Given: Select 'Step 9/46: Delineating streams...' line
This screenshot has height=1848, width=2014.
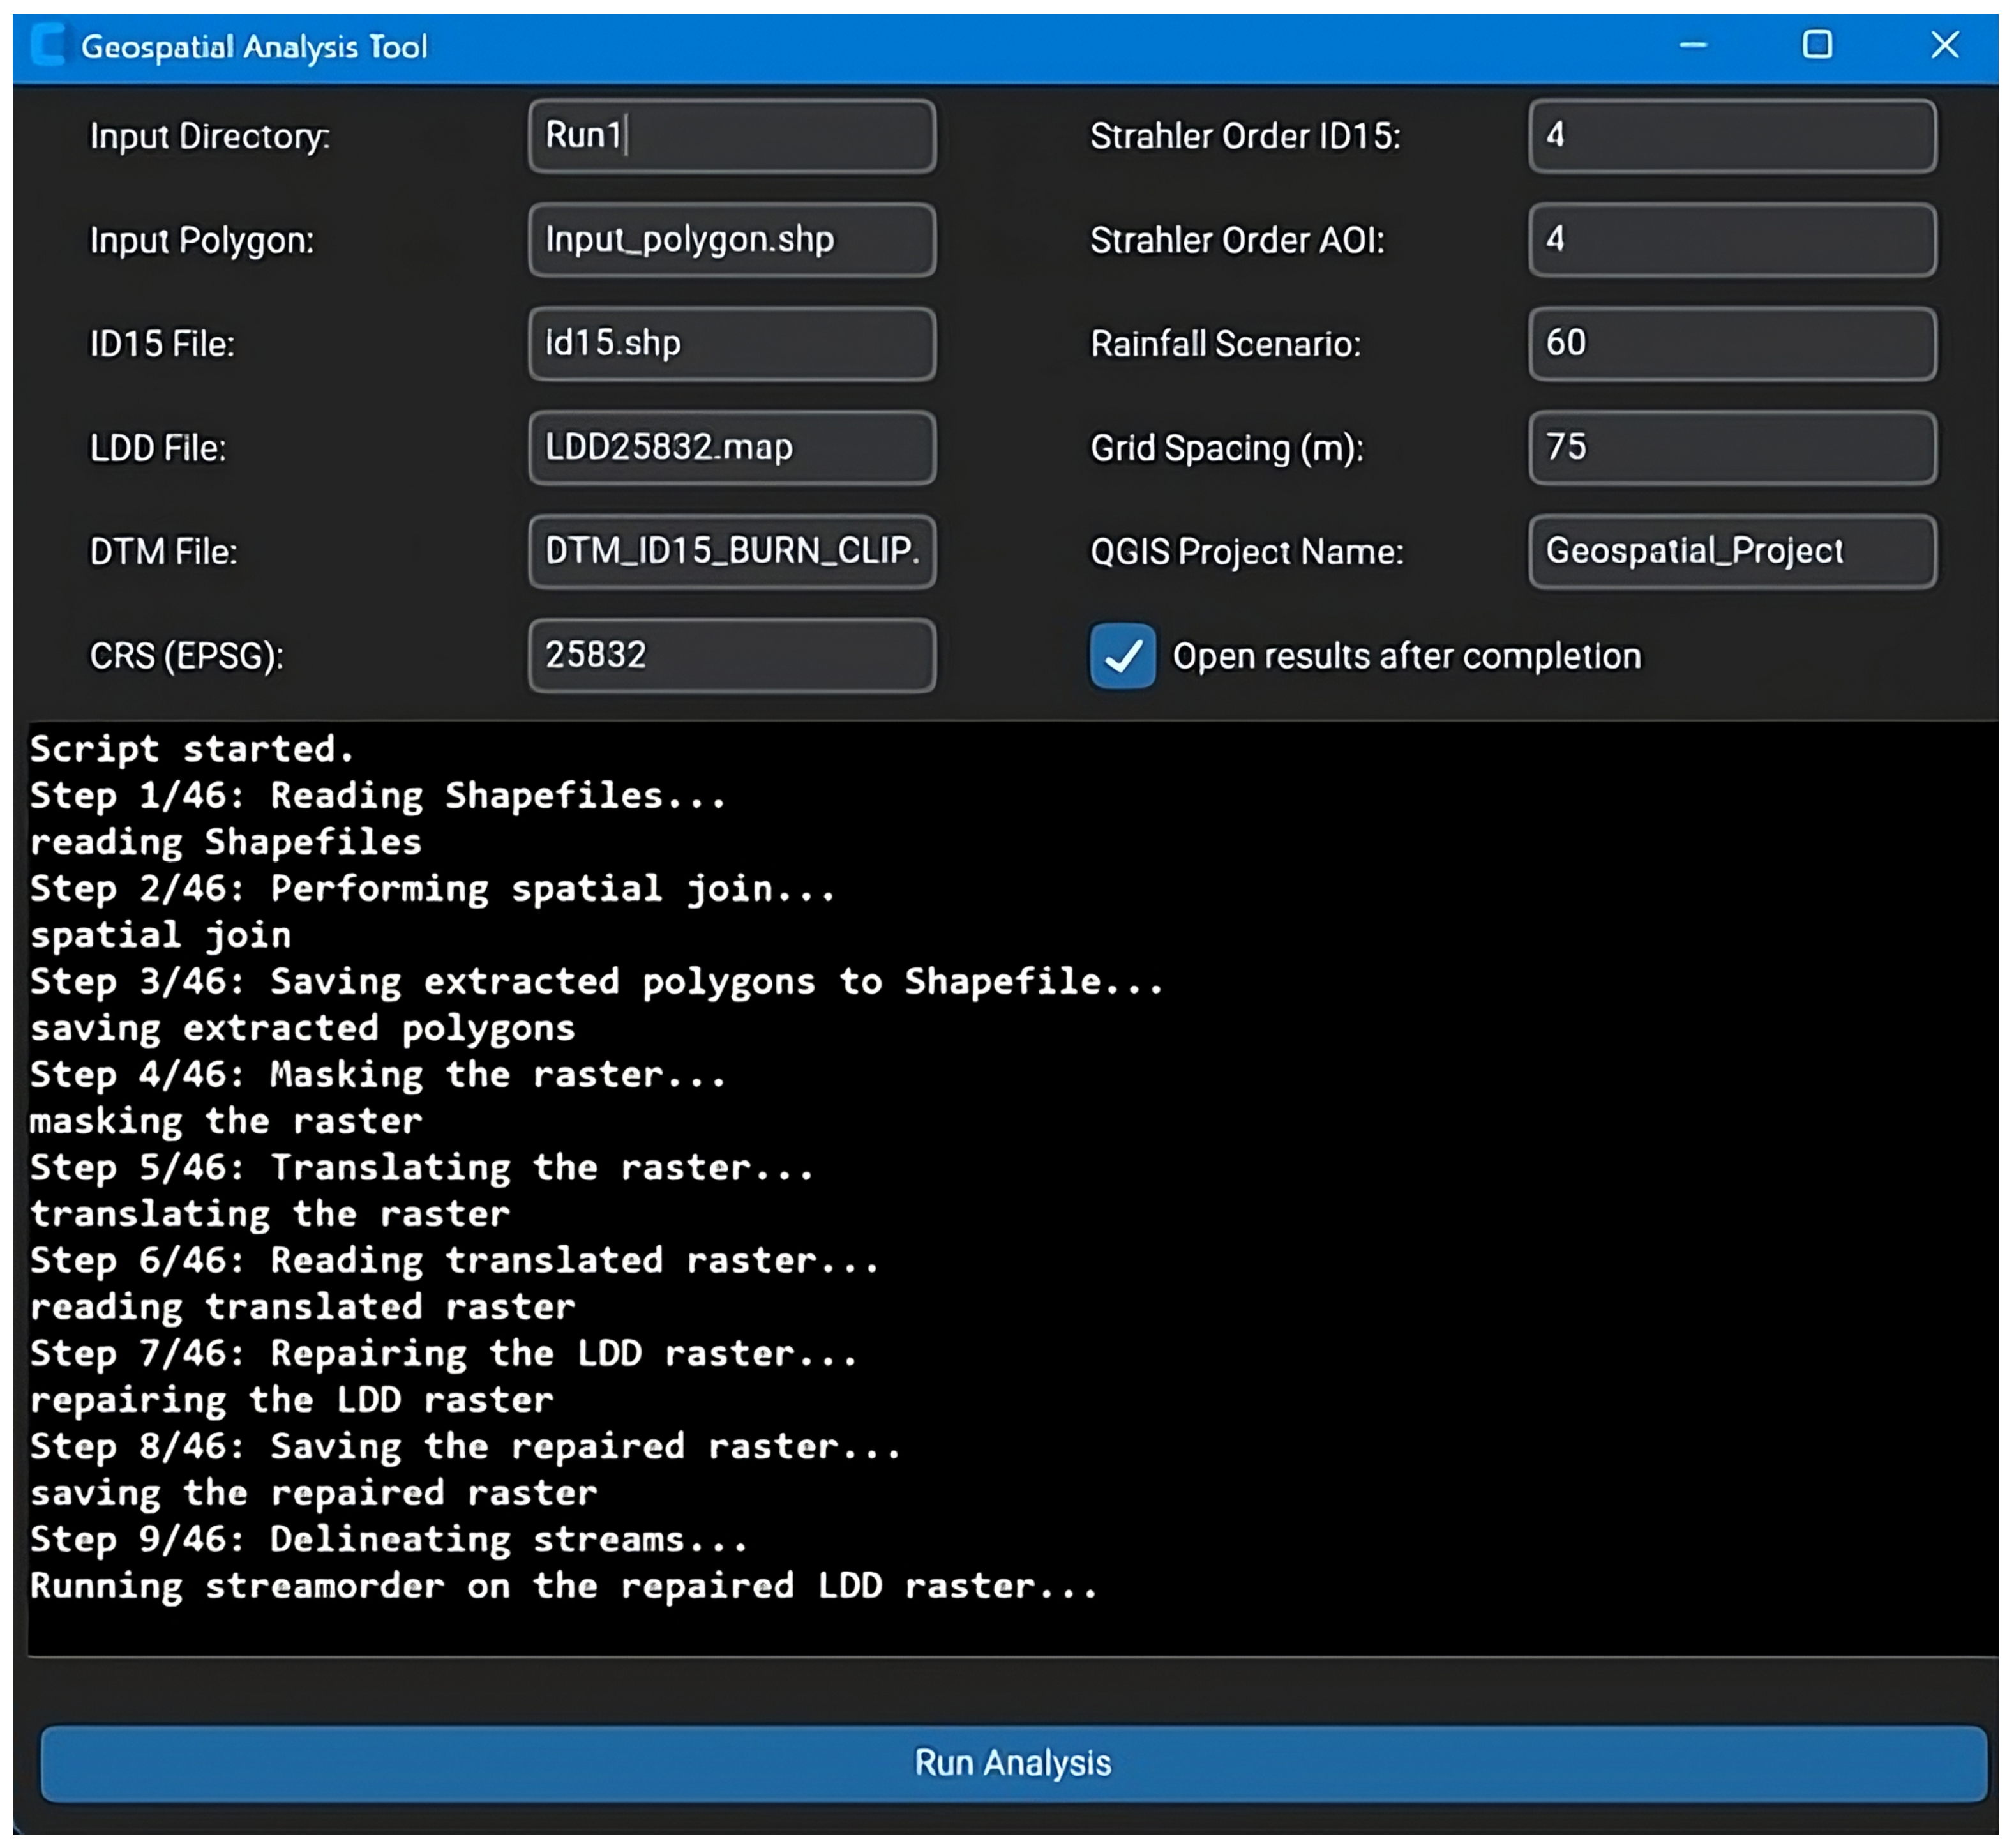Looking at the screenshot, I should (x=389, y=1540).
